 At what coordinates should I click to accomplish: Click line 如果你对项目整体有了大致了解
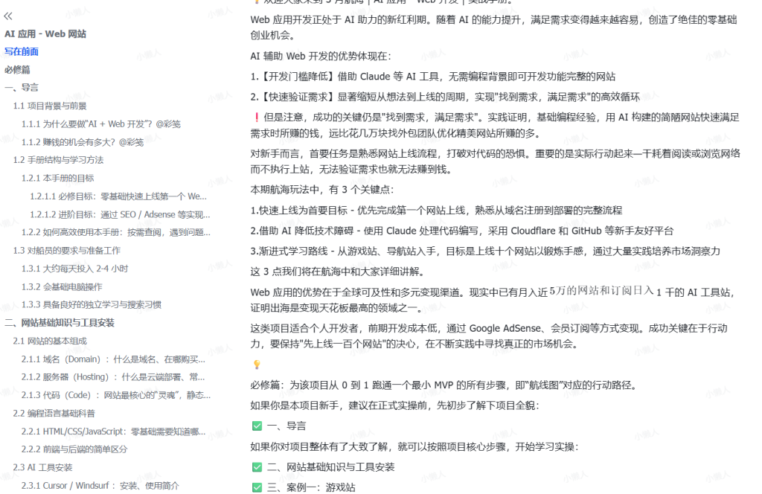(x=414, y=447)
